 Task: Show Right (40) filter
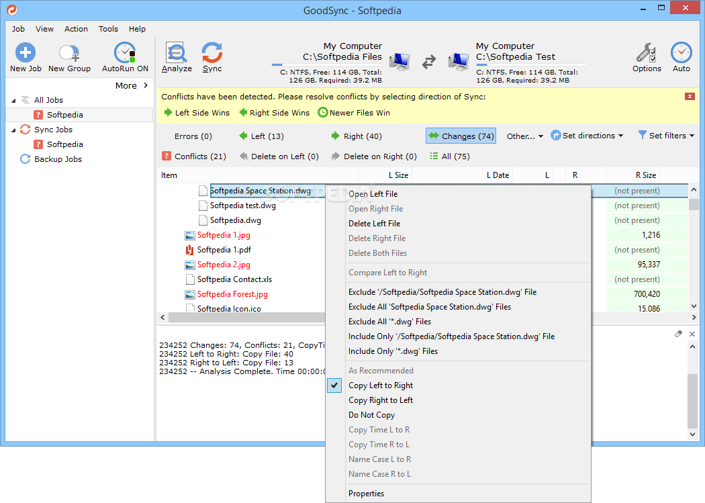click(x=357, y=136)
